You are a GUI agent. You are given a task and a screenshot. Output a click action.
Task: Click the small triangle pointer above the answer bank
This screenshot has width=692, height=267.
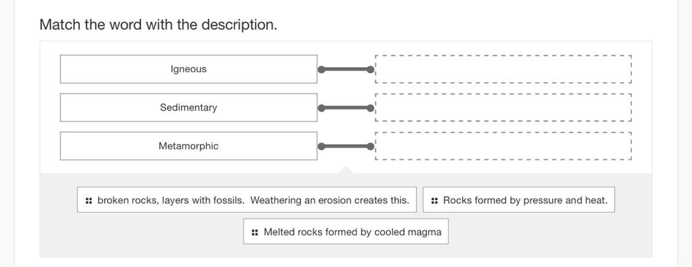tap(345, 170)
